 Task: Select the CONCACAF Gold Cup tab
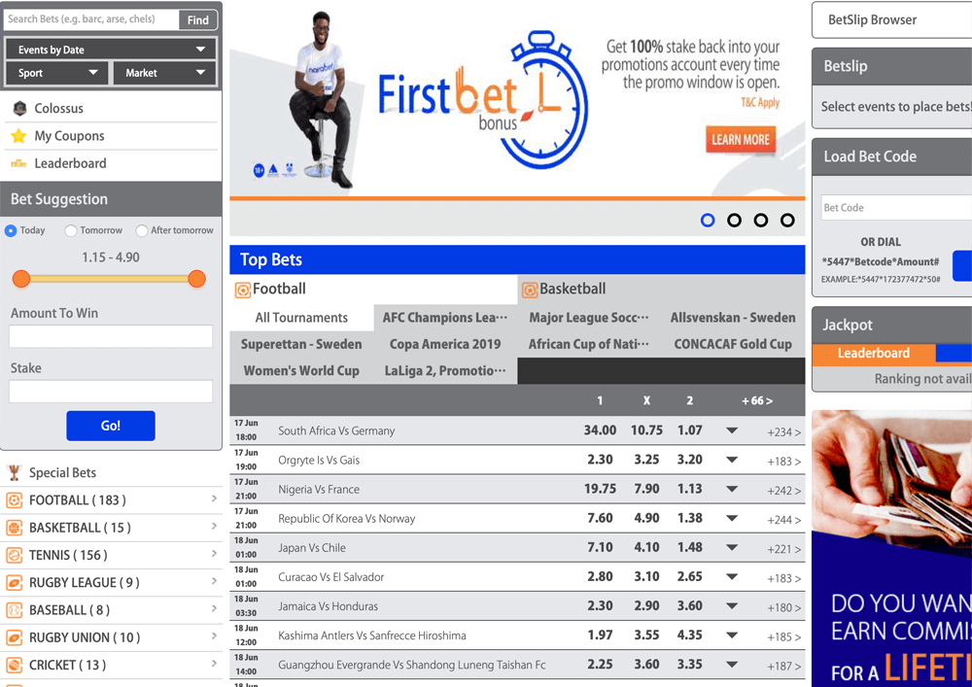pos(733,344)
